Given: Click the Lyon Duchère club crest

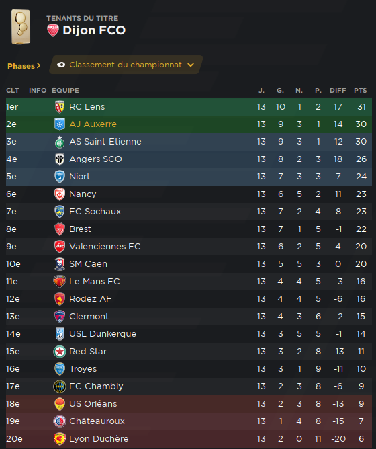Looking at the screenshot, I should point(60,439).
